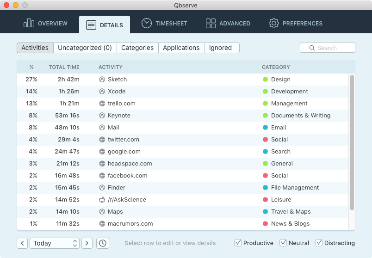Switch to the Applications segment
This screenshot has height=258, width=372.
181,48
